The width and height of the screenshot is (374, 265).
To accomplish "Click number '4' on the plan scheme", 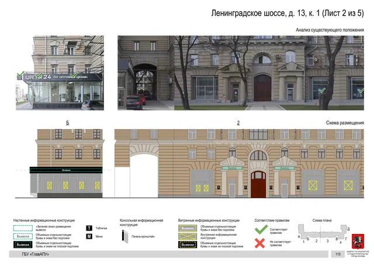I will [x=341, y=243].
